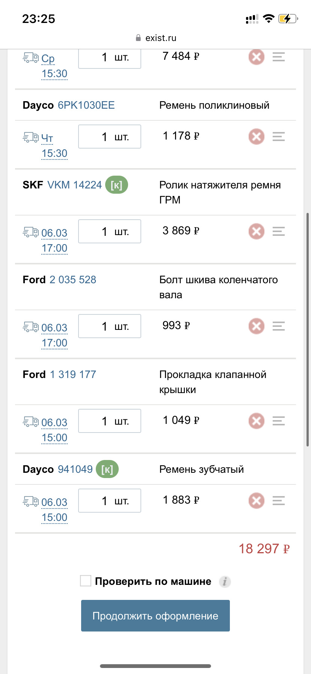The width and height of the screenshot is (311, 674).
Task: Open the menu icon for the 1 049 ₽ item
Action: click(x=279, y=421)
